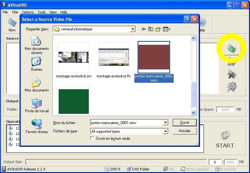Viewport: 250px width, 173px height.
Task: Select the montage-avstodvd.avi thumbnail
Action: click(74, 58)
